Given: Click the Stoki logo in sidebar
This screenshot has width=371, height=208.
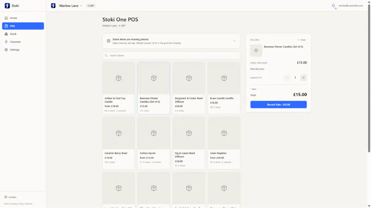Looking at the screenshot, I should (7, 6).
